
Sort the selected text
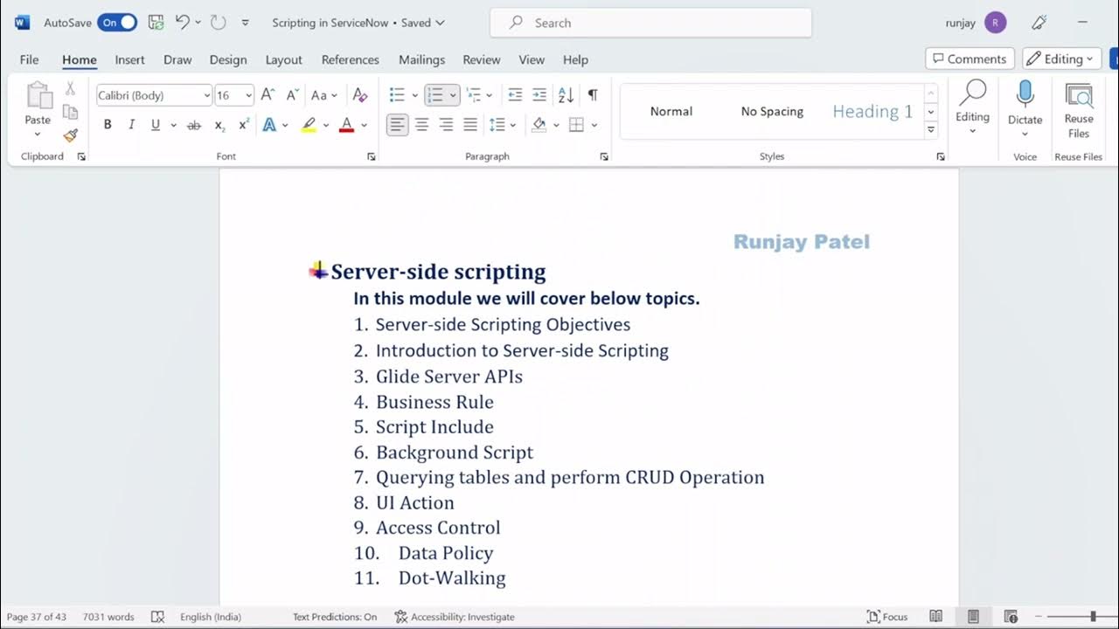click(566, 95)
